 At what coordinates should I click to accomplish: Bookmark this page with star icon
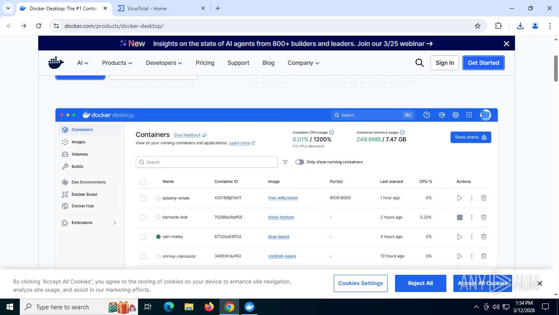tap(477, 26)
